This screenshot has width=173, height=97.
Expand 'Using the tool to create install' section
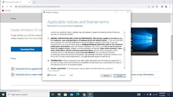coord(26,75)
